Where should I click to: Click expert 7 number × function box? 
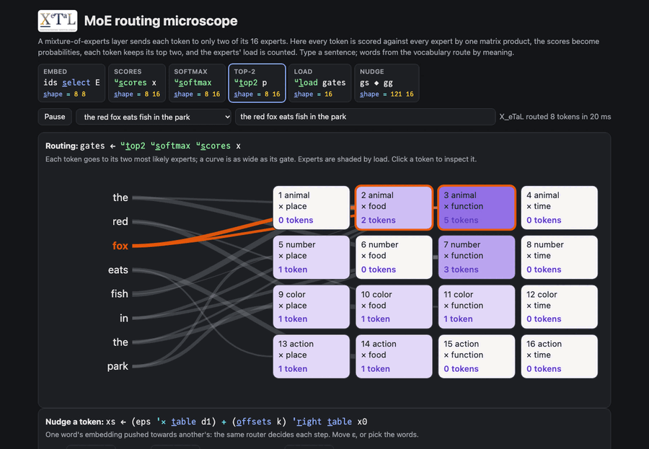click(477, 257)
